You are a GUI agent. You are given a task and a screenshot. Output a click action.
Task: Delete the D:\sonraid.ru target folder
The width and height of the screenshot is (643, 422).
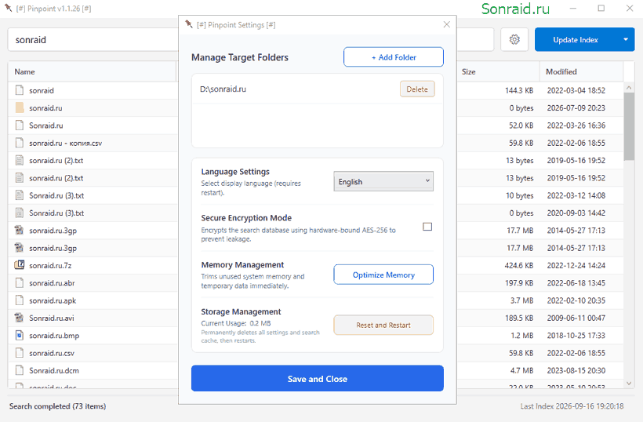click(417, 89)
